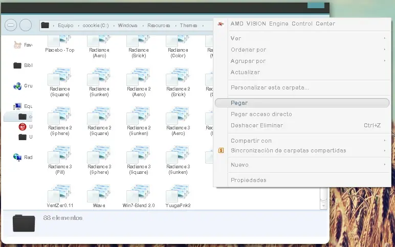Select the Radiance (Square) theme icon
Image resolution: width=395 pixels, height=247 pixels.
(60, 78)
